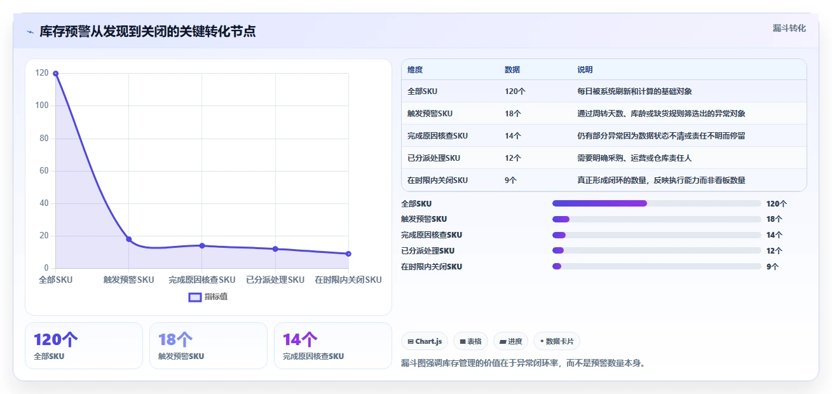Click the description 每日被系统刷新和计算的基础对象

[x=634, y=92]
